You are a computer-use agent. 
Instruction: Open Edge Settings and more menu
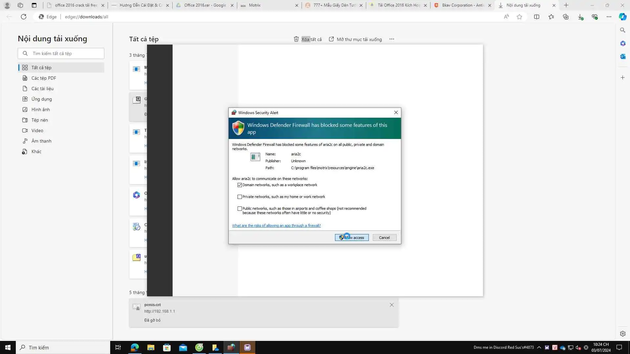point(609,17)
